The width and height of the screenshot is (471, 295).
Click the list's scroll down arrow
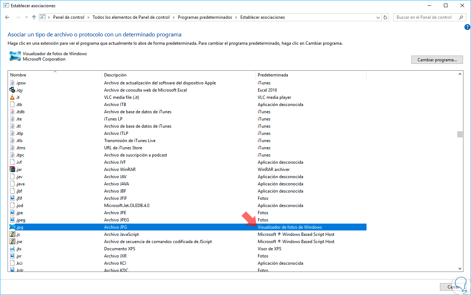[460, 268]
